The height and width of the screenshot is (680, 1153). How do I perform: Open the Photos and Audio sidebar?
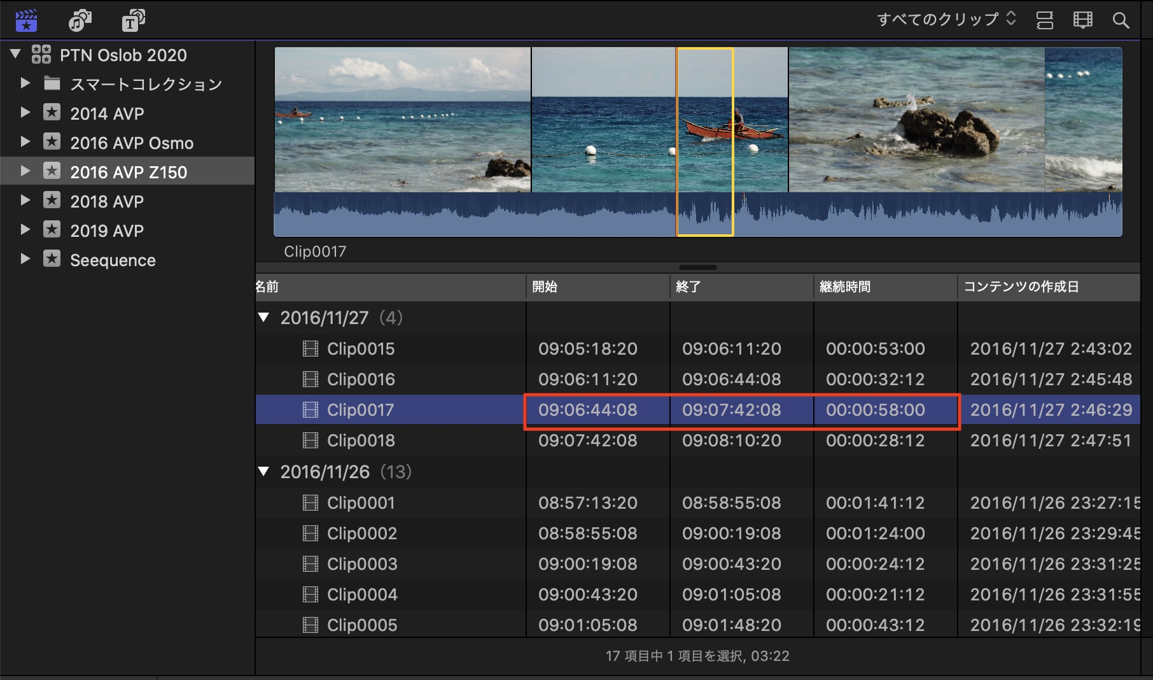click(x=80, y=20)
